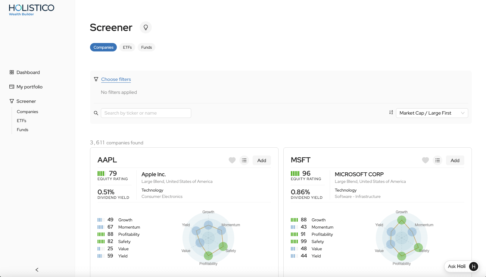Click MSFT equity rating bars icon
This screenshot has width=486, height=277.
click(295, 174)
